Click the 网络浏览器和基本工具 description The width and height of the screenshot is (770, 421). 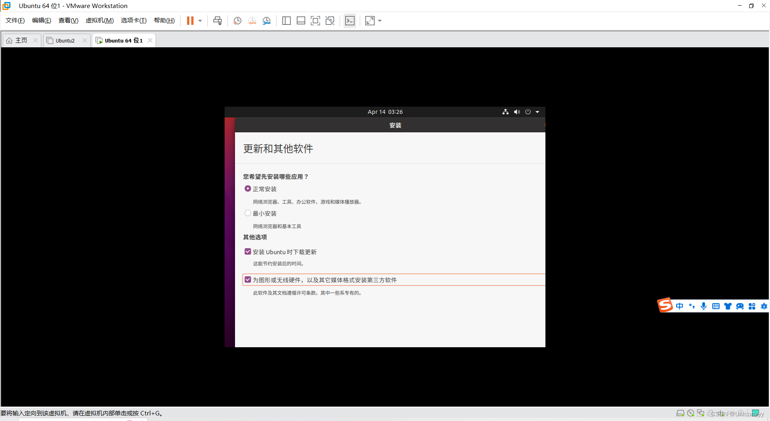(x=277, y=227)
